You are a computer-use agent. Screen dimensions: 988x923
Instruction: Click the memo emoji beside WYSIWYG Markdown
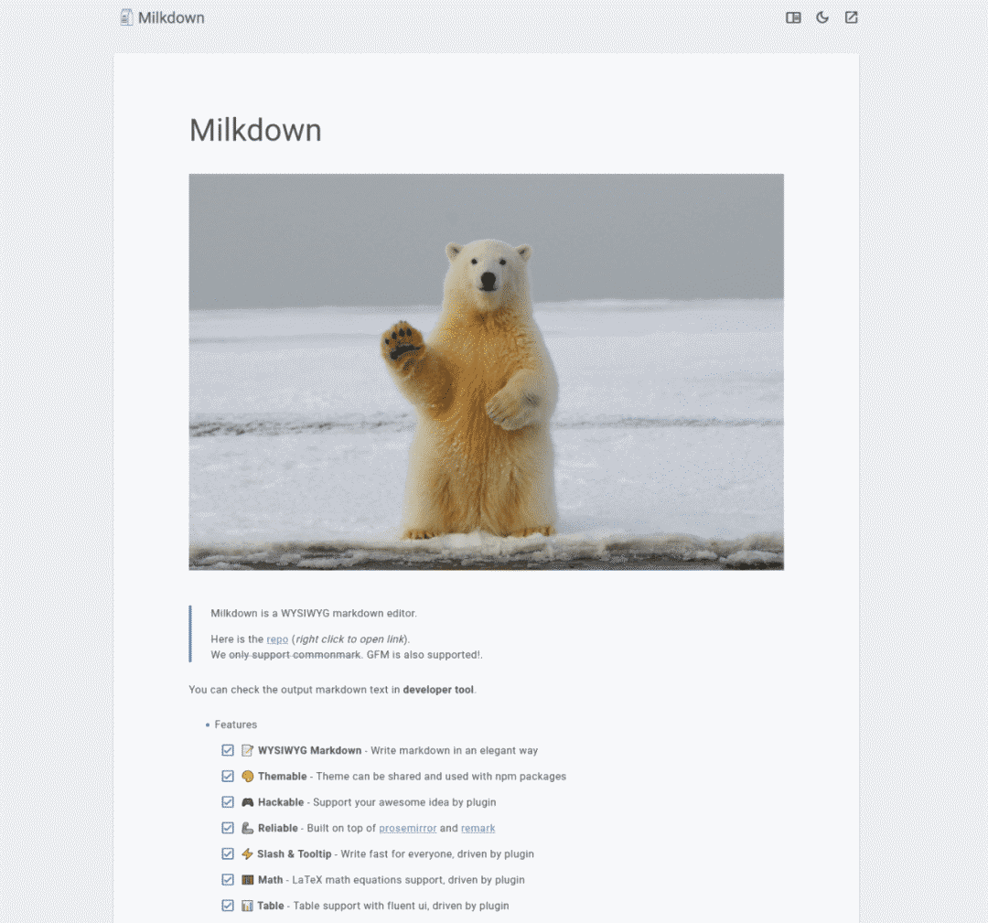pyautogui.click(x=248, y=750)
